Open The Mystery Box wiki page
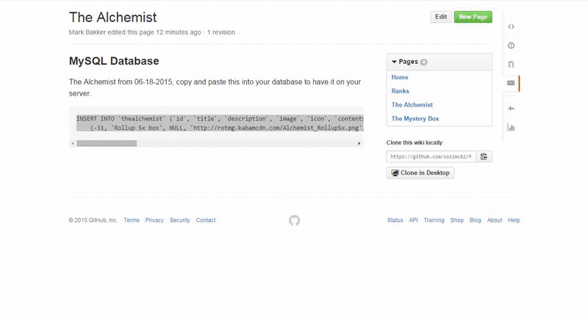Screen dimensions: 588x313 (x=415, y=118)
